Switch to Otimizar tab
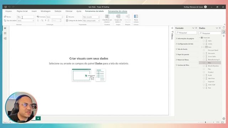 tap(69, 11)
